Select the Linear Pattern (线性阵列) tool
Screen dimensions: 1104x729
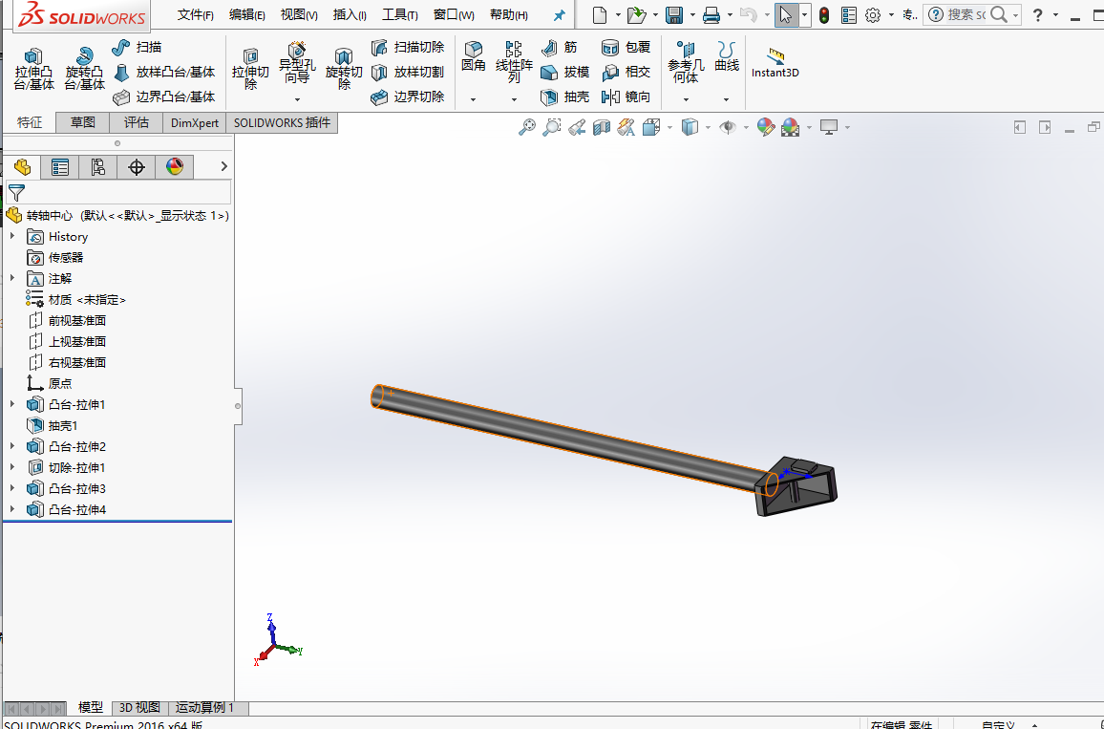[x=514, y=62]
